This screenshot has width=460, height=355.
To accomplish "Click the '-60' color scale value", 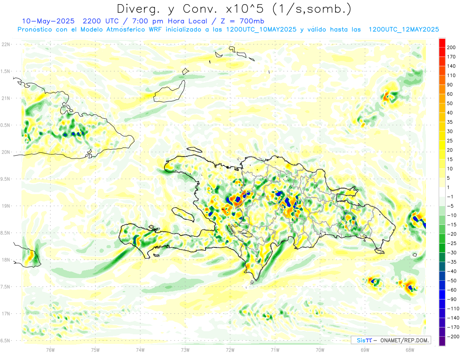I will coord(452,290).
